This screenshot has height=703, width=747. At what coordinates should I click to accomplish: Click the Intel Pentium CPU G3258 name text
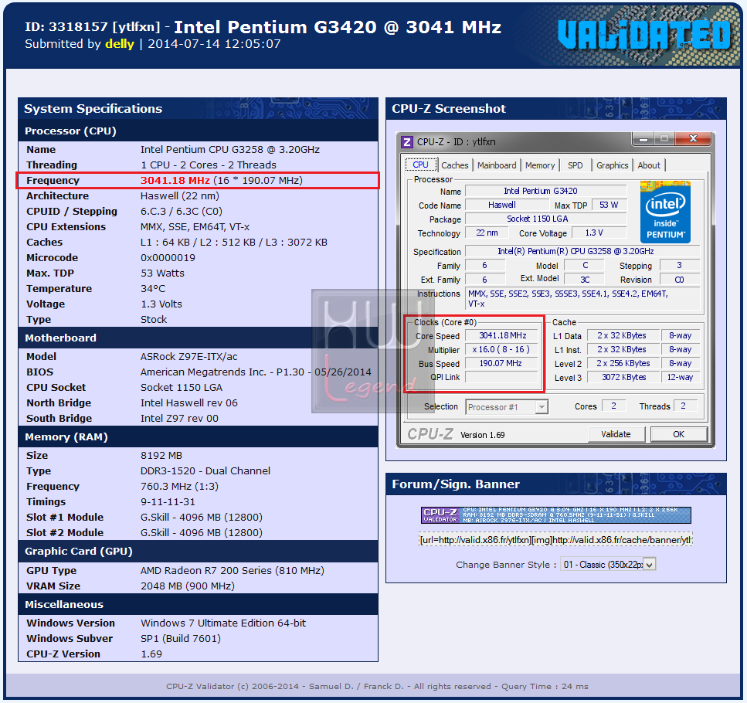pos(230,150)
